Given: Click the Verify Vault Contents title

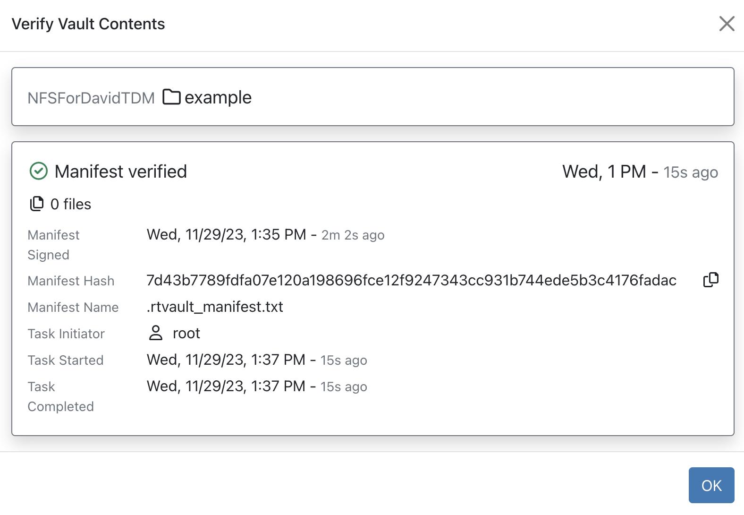Looking at the screenshot, I should pyautogui.click(x=88, y=24).
